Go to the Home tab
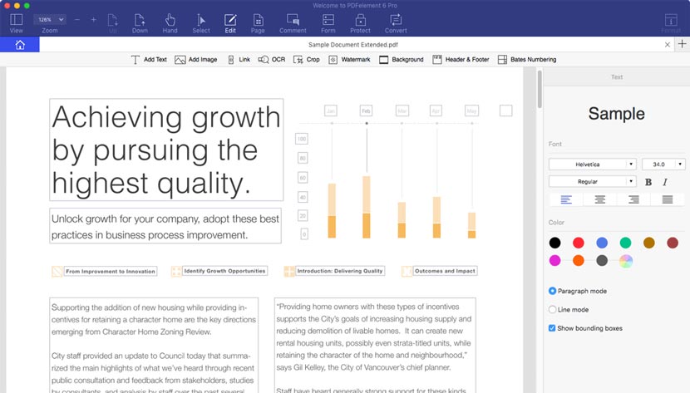The width and height of the screenshot is (690, 393). [20, 45]
